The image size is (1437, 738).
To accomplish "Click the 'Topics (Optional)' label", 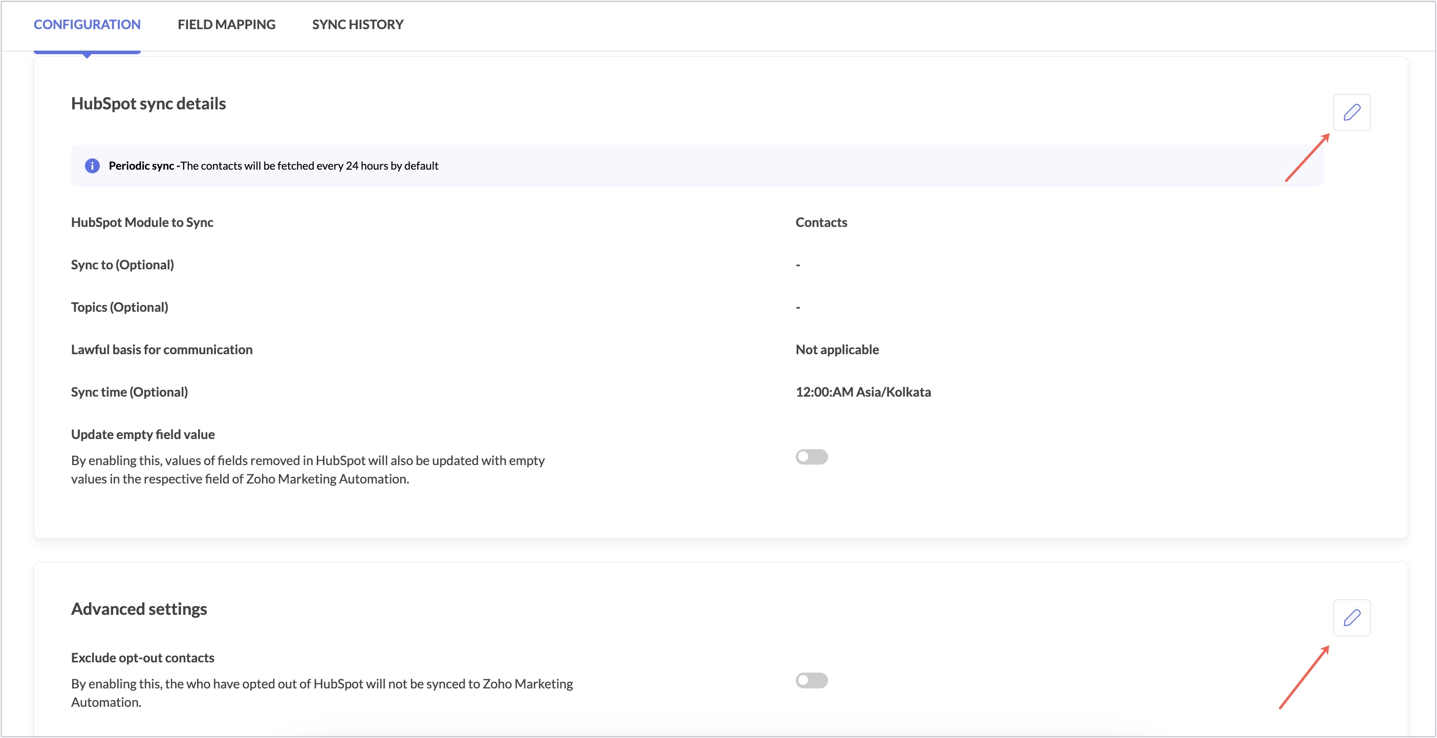I will tap(119, 308).
